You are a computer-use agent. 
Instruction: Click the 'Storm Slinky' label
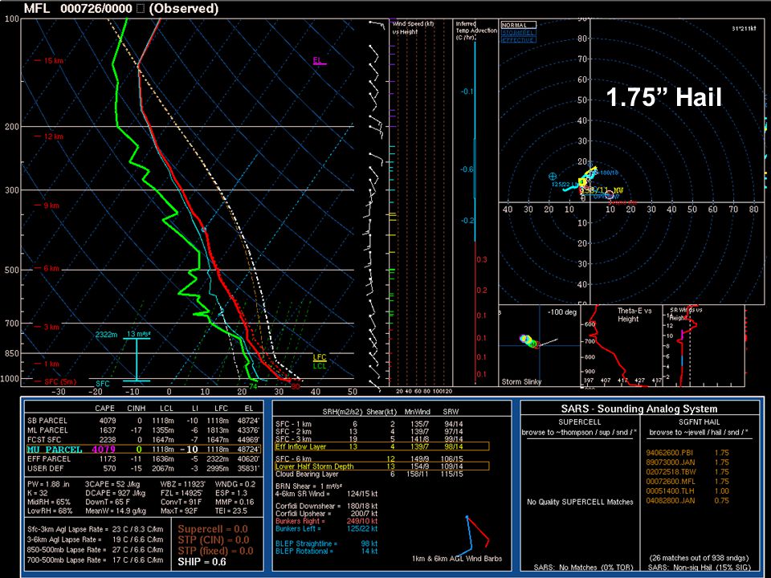pyautogui.click(x=521, y=382)
